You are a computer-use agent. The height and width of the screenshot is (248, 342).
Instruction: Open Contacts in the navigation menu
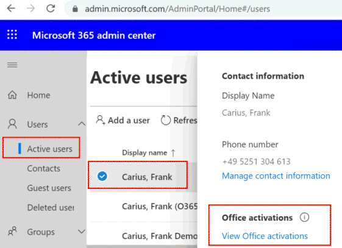[x=44, y=168]
